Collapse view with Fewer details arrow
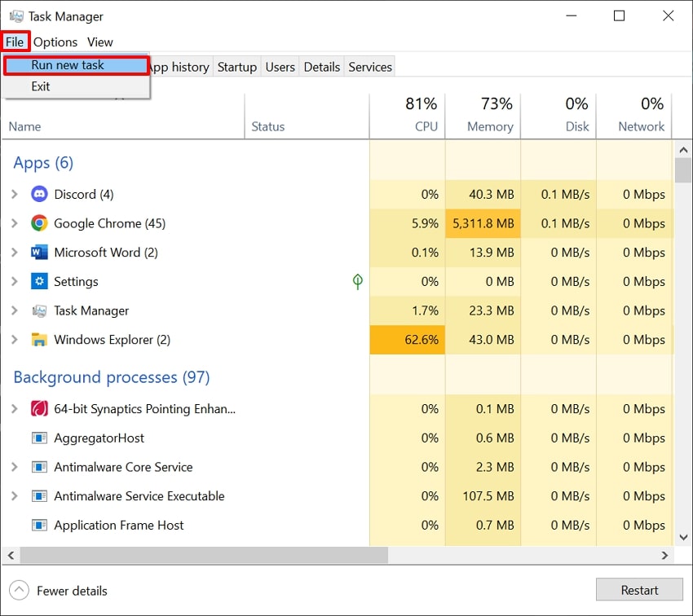The height and width of the screenshot is (616, 693). pos(20,591)
